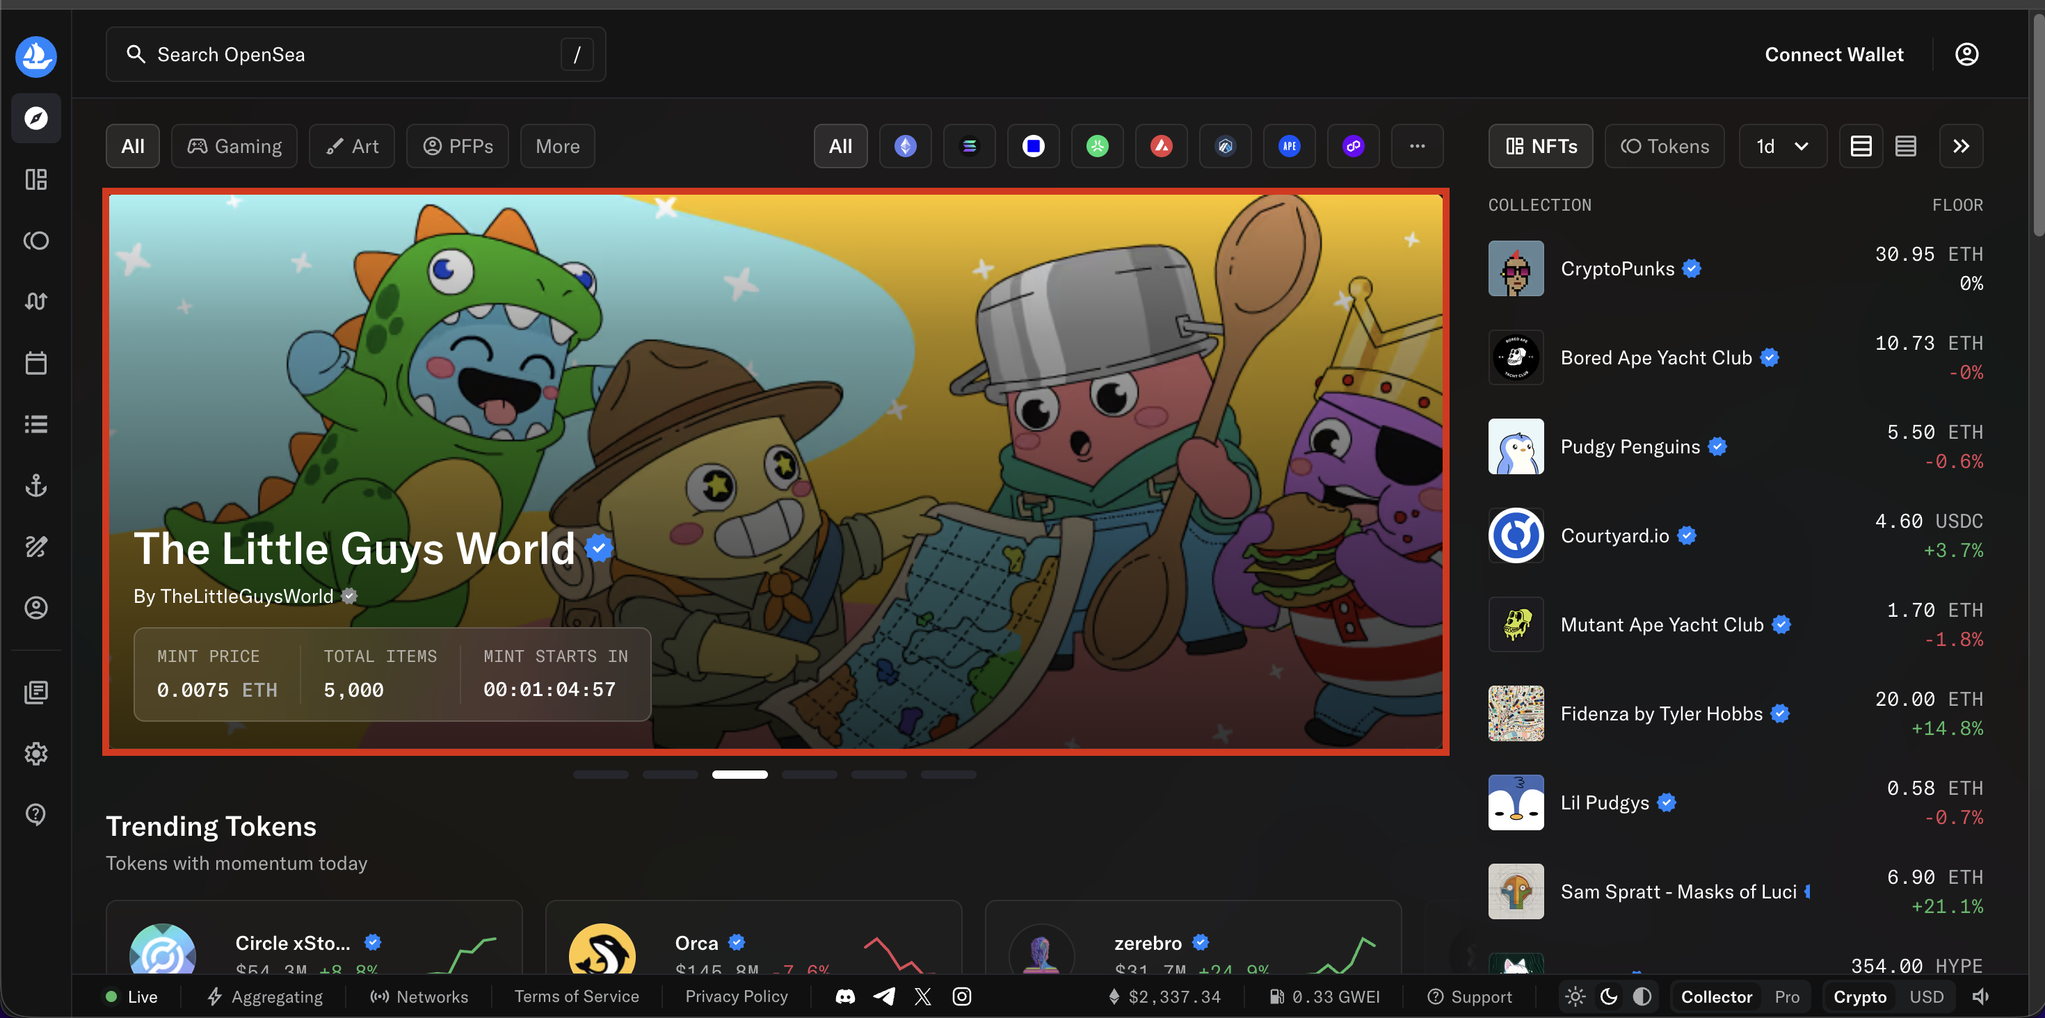Open the X social link in footer
The height and width of the screenshot is (1018, 2045).
point(922,996)
